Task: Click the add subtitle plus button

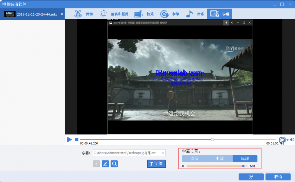Action: [x=96, y=164]
